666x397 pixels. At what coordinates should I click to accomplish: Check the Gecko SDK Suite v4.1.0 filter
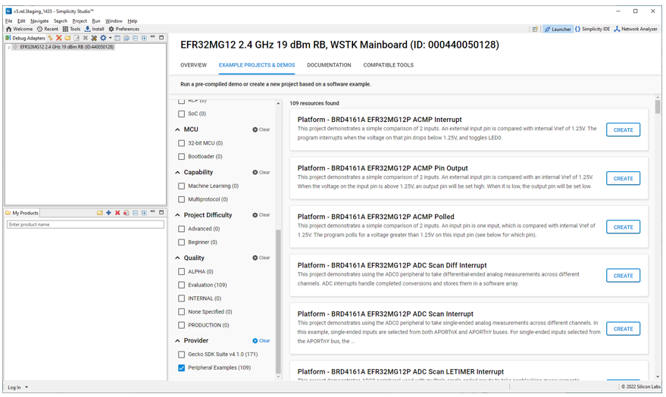[181, 354]
